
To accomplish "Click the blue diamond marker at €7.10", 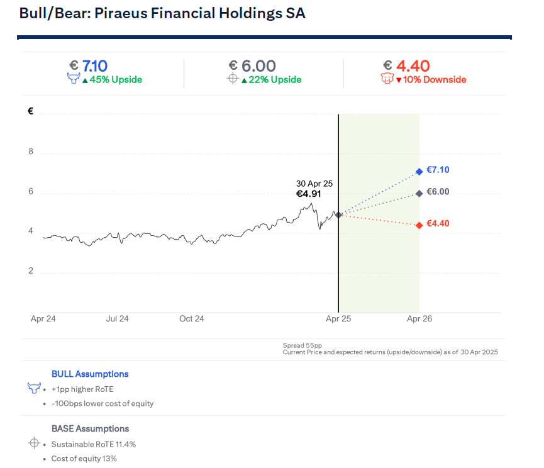I will tap(419, 171).
